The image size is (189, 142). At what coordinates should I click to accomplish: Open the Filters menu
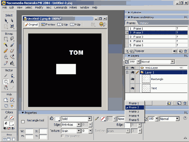(73, 7)
